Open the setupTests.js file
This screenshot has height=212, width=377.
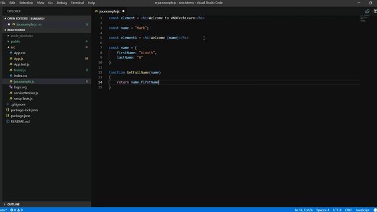47,99
